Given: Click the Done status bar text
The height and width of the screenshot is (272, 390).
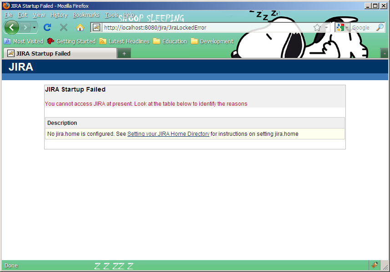Looking at the screenshot, I should click(x=11, y=266).
